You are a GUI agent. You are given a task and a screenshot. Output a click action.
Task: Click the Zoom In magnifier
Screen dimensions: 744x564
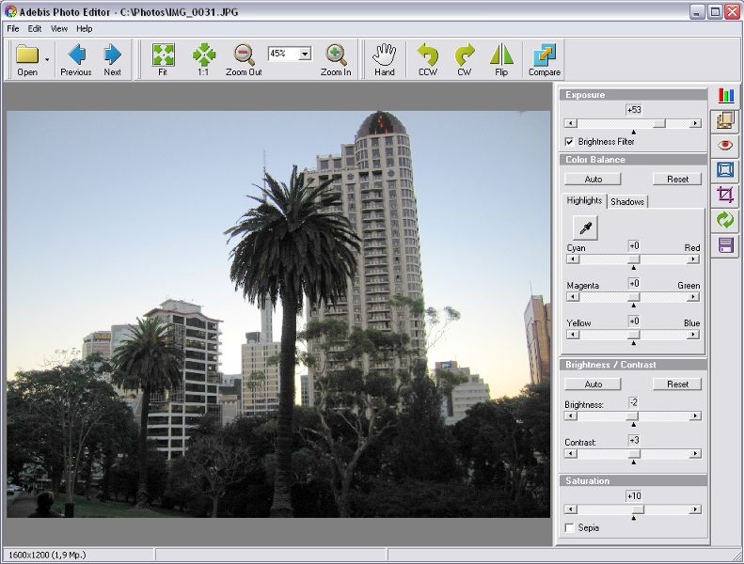click(x=336, y=60)
